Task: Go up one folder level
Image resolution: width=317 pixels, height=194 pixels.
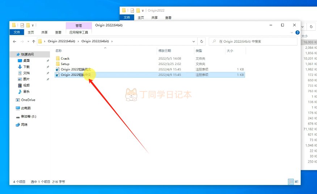Action: tap(34, 42)
